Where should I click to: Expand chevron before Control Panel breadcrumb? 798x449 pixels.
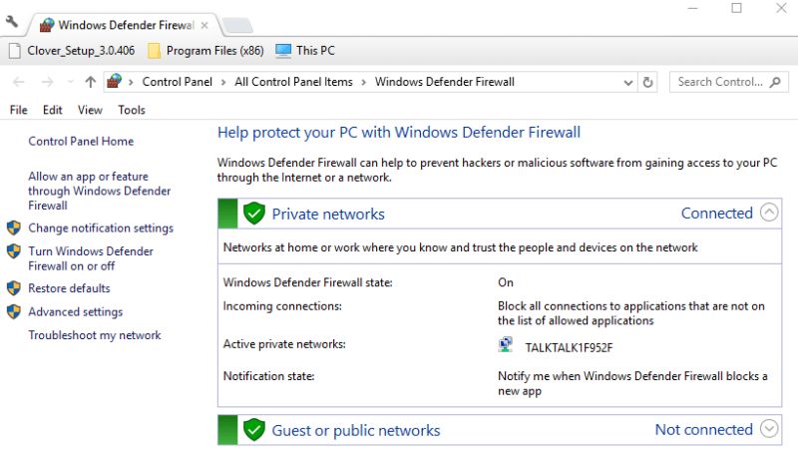coord(131,83)
